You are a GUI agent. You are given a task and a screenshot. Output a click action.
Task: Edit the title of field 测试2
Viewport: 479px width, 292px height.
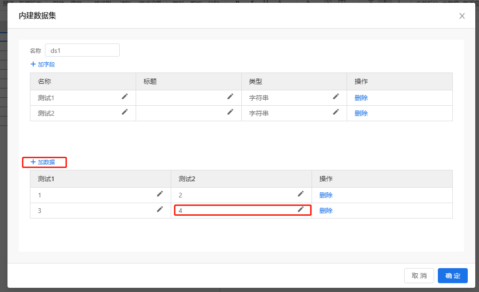pyautogui.click(x=230, y=112)
